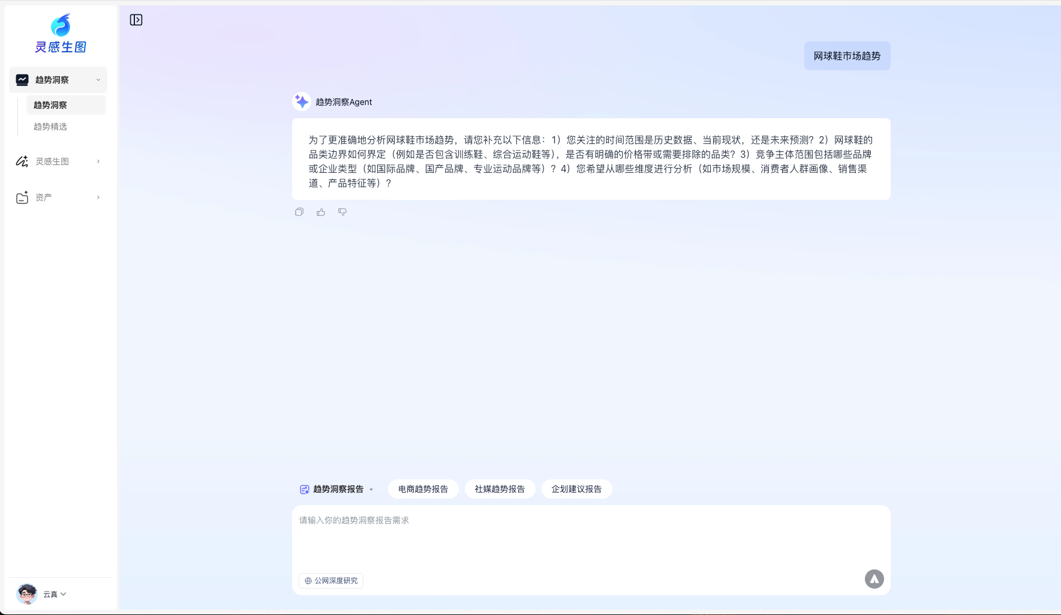Screen dimensions: 1061x615
Task: Open the 资产 menu label
Action: pyautogui.click(x=44, y=197)
